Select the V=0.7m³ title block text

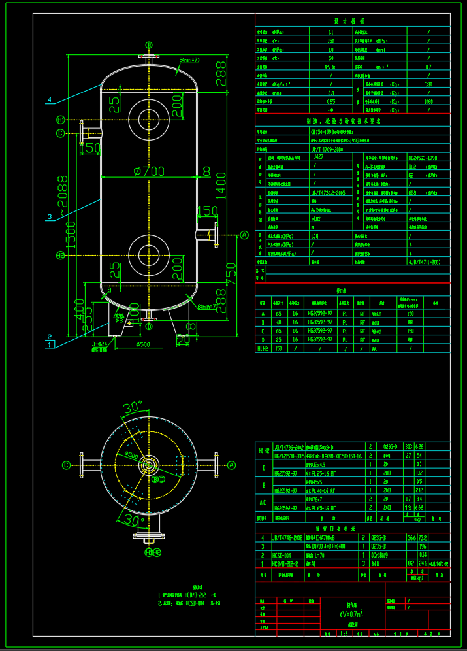click(351, 614)
